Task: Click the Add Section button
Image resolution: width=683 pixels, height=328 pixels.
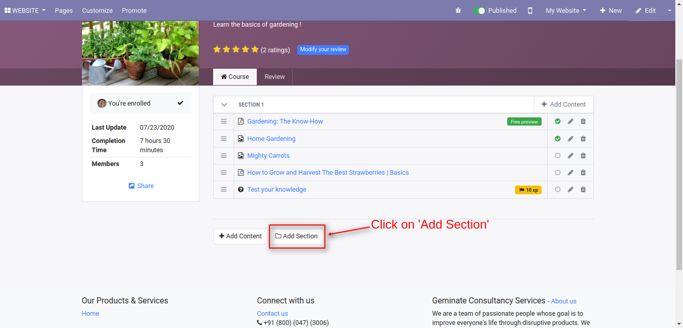Action: pyautogui.click(x=297, y=236)
